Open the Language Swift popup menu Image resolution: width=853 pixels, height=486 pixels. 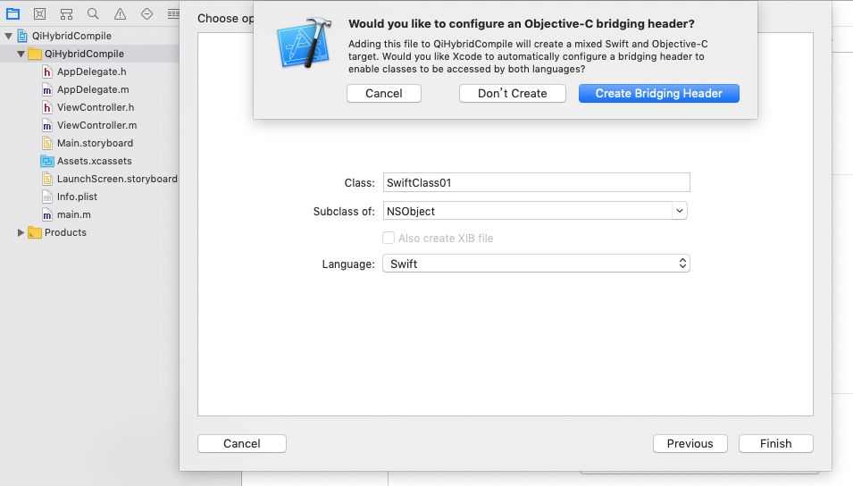[537, 264]
